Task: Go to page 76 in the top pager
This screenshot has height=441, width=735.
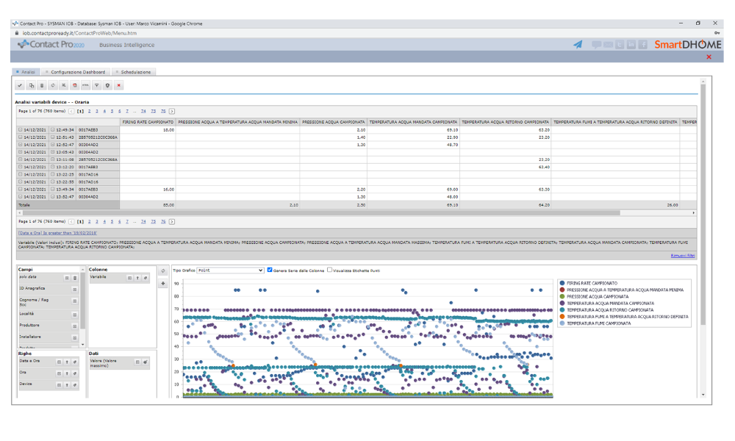Action: (163, 111)
